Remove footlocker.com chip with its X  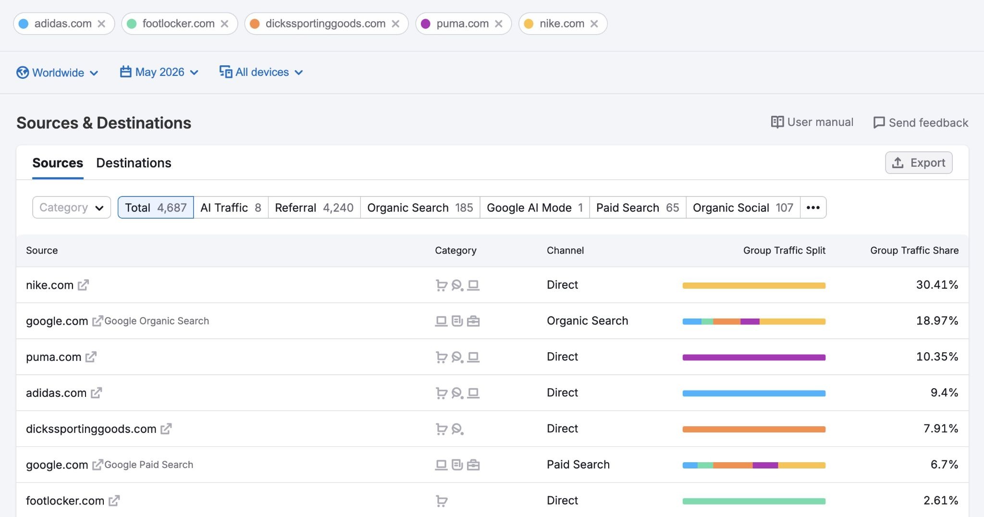[x=224, y=24]
